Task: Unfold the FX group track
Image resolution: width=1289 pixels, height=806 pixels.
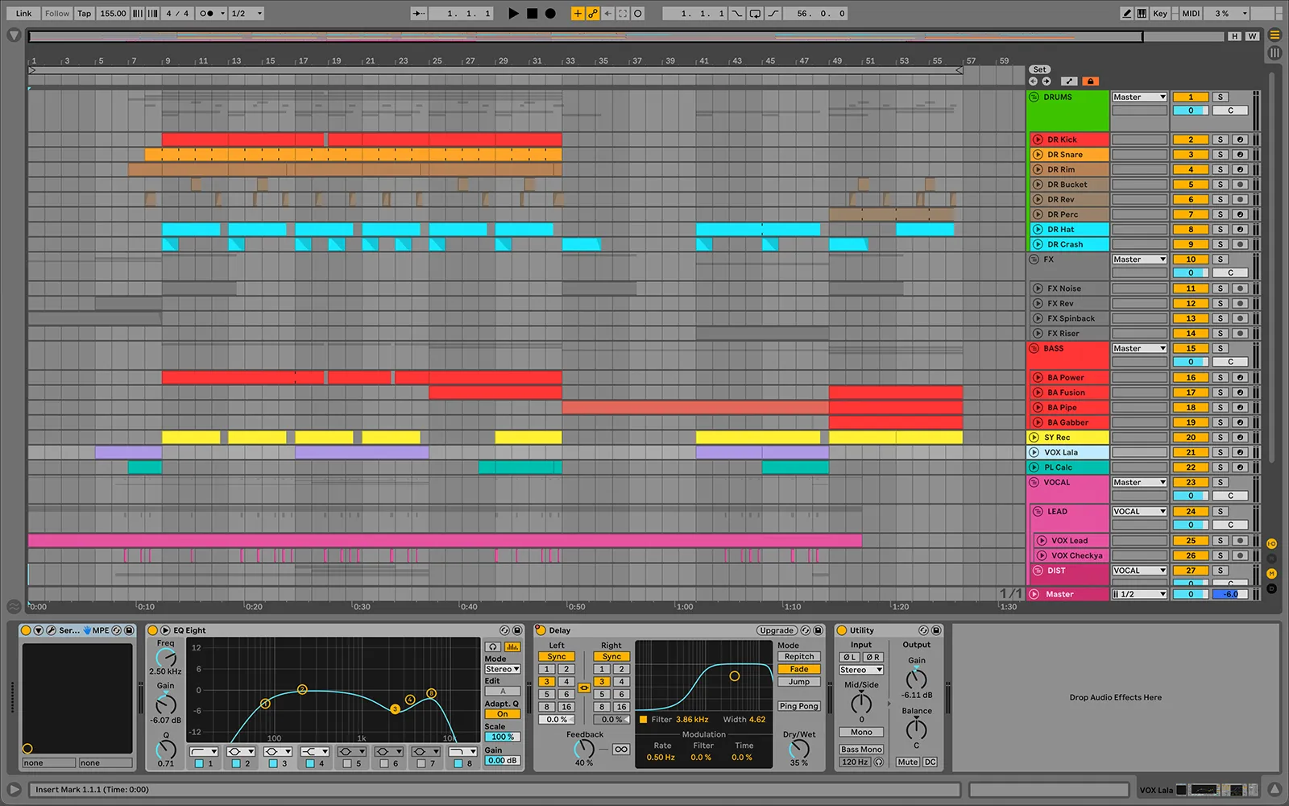Action: (1034, 260)
